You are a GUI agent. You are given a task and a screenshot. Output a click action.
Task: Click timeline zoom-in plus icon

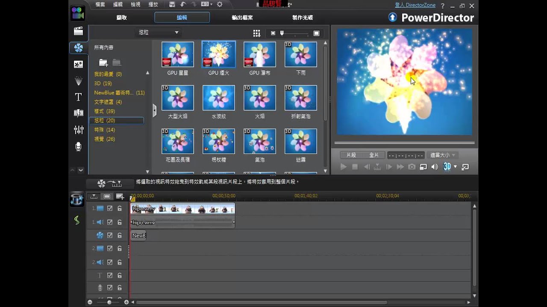point(126,302)
